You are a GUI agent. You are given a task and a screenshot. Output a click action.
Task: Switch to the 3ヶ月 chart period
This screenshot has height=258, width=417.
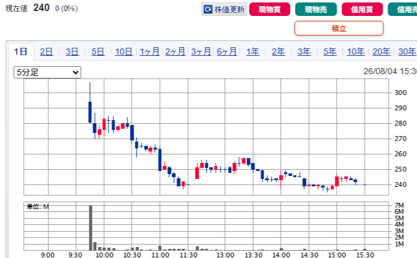tap(201, 51)
